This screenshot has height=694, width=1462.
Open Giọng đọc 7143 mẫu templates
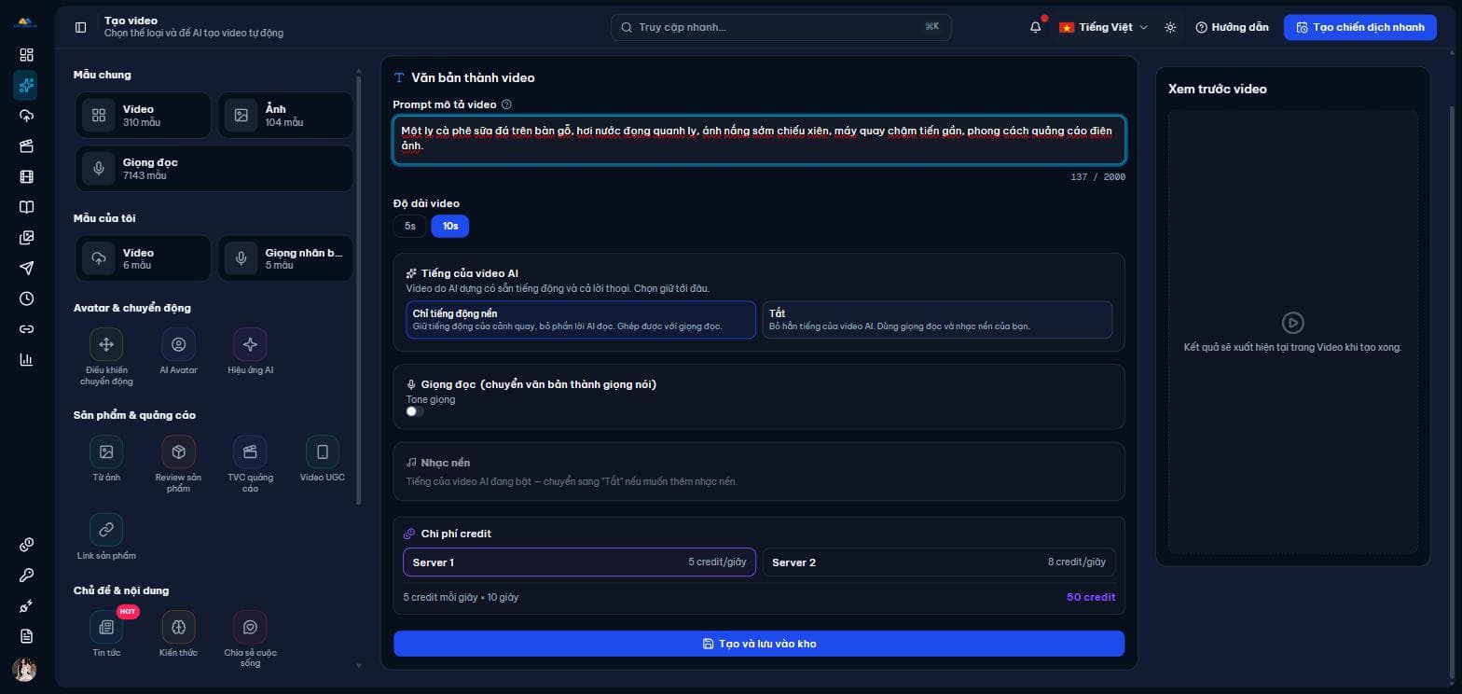pos(214,169)
